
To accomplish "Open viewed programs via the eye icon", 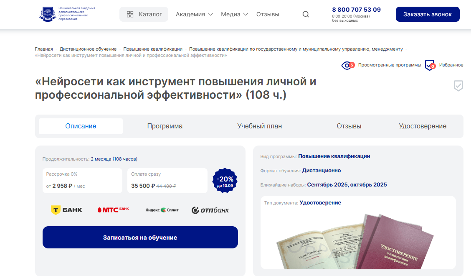I will (x=348, y=65).
